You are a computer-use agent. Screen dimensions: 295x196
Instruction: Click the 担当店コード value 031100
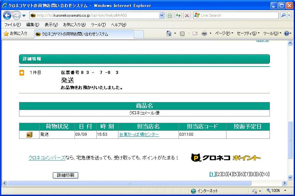(186, 134)
